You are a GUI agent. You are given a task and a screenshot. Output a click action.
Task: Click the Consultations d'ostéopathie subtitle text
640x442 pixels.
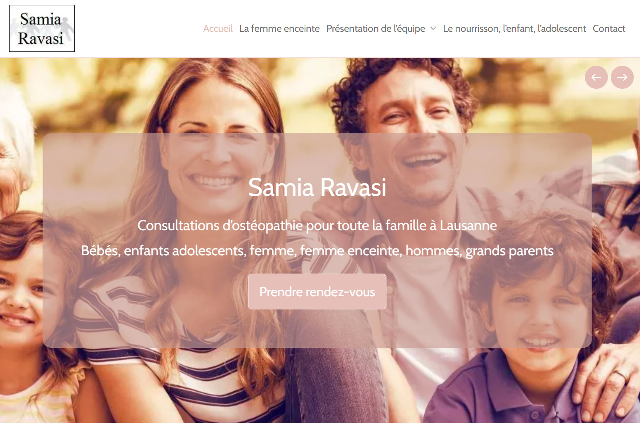pyautogui.click(x=317, y=225)
